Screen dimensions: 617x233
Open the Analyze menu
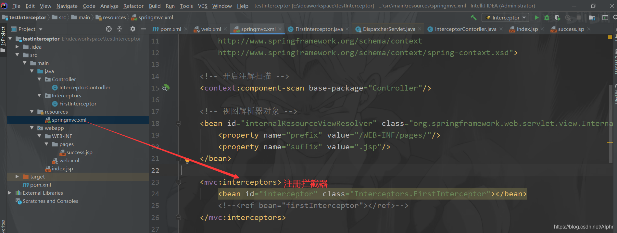[109, 6]
